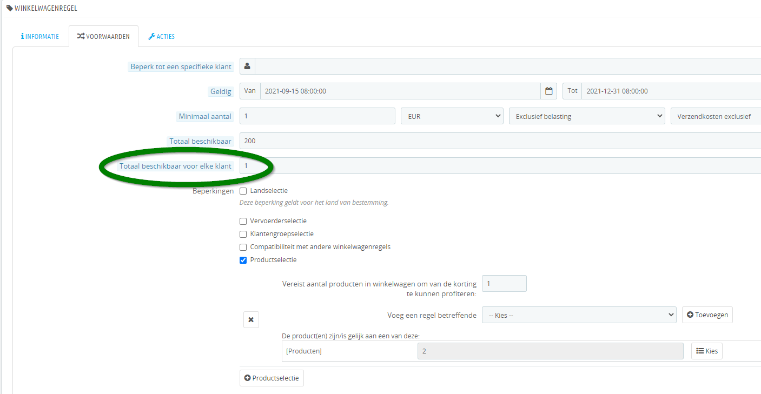Open the Acties tab
The image size is (761, 394).
[x=161, y=37]
